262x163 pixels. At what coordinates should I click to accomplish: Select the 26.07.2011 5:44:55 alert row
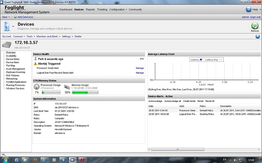[204, 110]
